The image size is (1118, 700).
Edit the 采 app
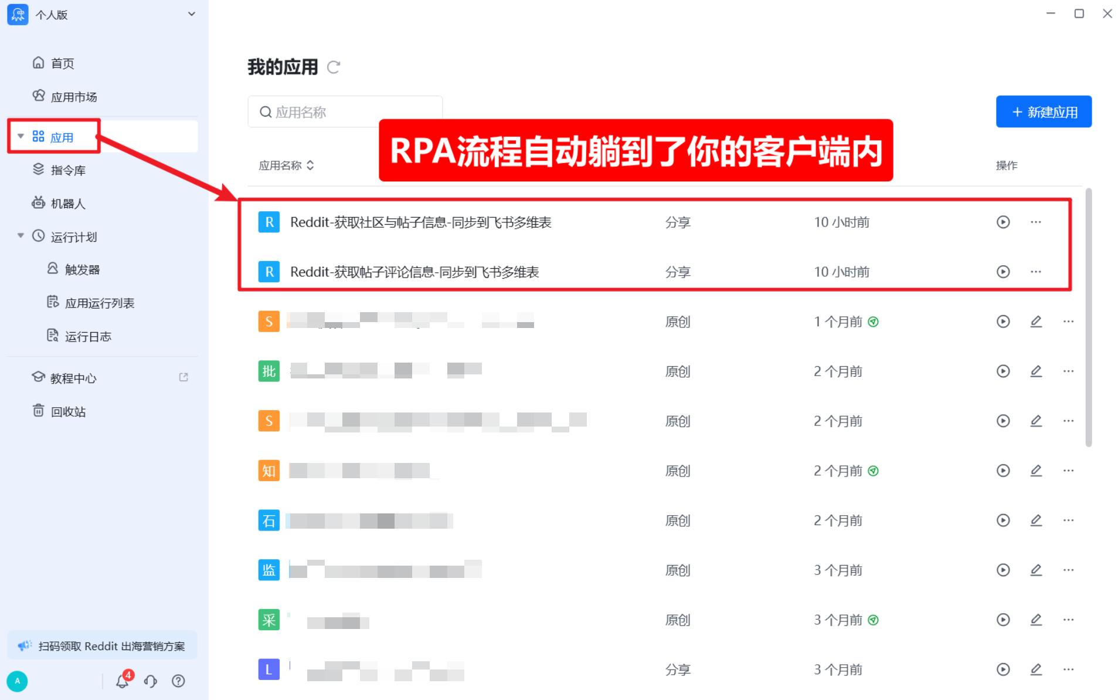click(x=1036, y=620)
